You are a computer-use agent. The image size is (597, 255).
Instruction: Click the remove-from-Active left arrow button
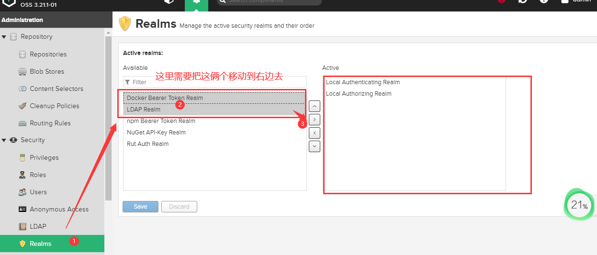pyautogui.click(x=315, y=133)
